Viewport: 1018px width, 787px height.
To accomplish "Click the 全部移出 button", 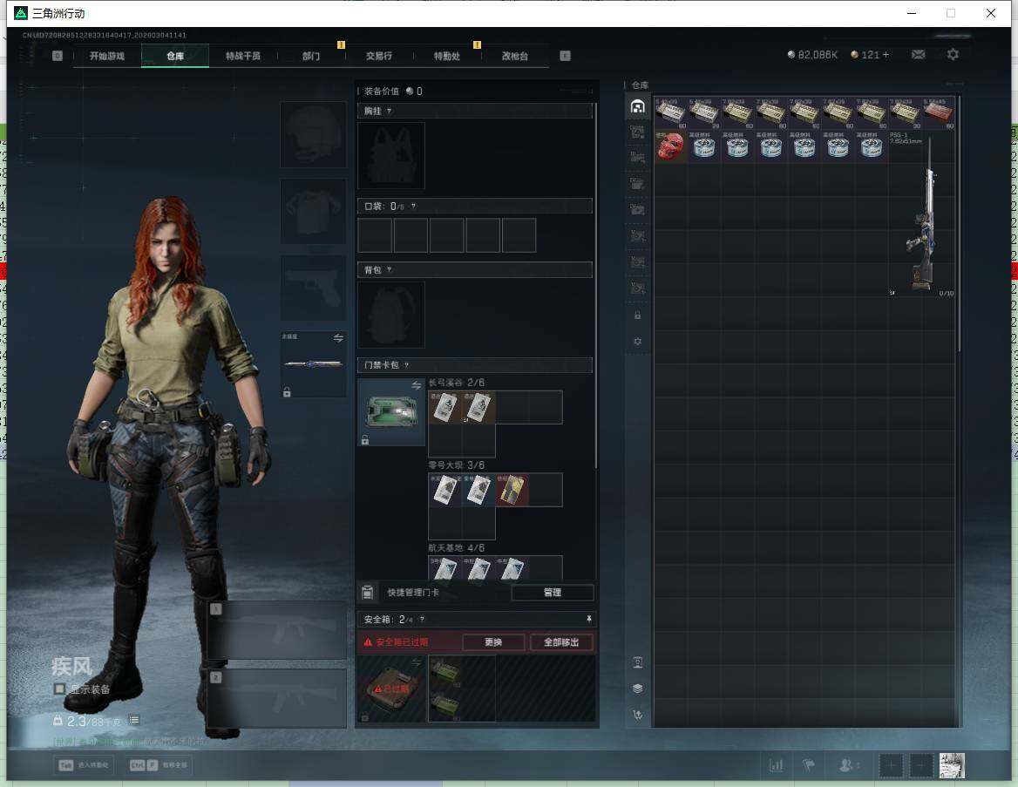I will 561,642.
